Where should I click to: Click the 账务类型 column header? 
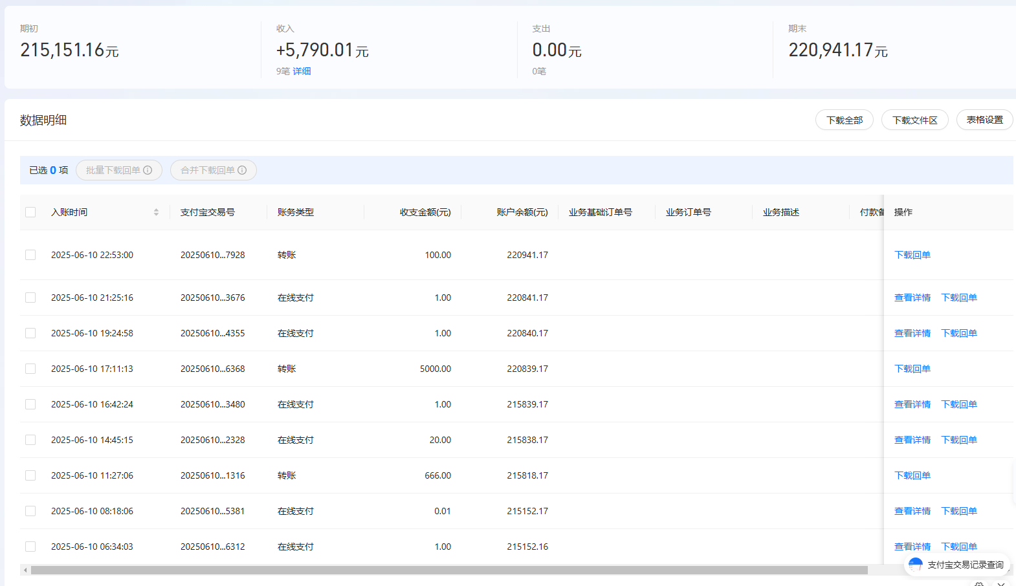(x=296, y=212)
